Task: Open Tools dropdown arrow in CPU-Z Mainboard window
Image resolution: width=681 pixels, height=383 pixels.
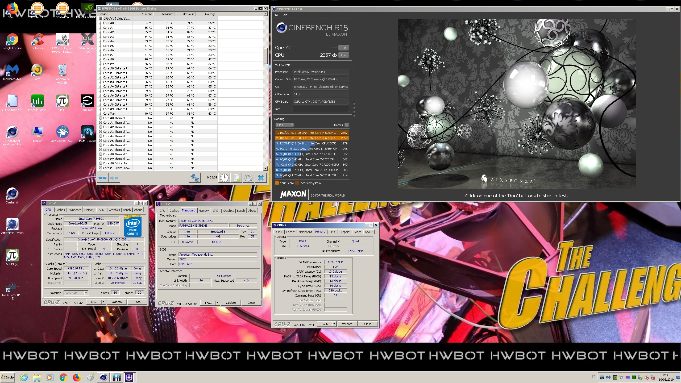Action: tap(218, 303)
